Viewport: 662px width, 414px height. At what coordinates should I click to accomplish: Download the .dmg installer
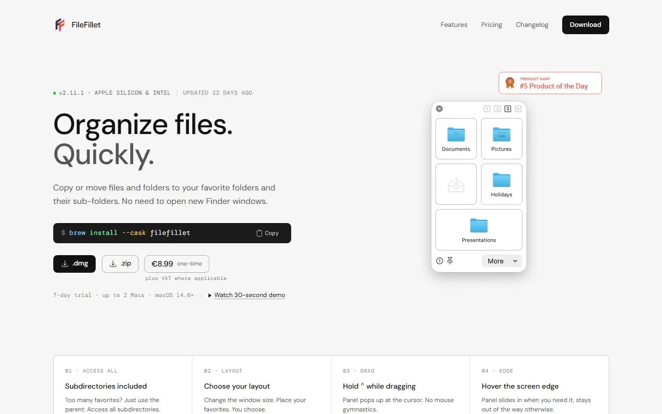pos(74,264)
